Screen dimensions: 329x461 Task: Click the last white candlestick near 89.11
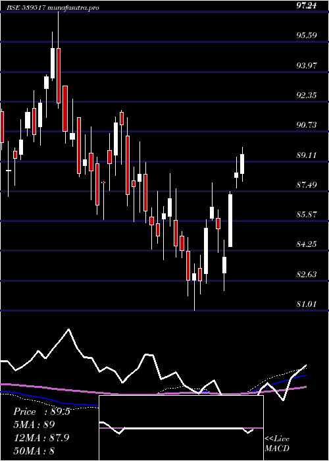click(242, 164)
